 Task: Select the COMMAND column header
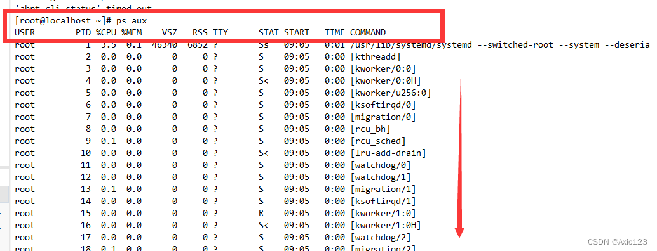pos(368,32)
